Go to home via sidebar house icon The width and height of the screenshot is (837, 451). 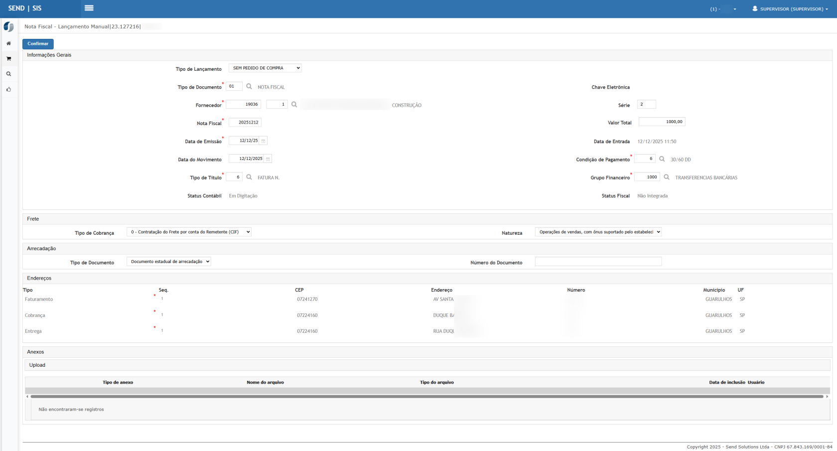click(8, 43)
